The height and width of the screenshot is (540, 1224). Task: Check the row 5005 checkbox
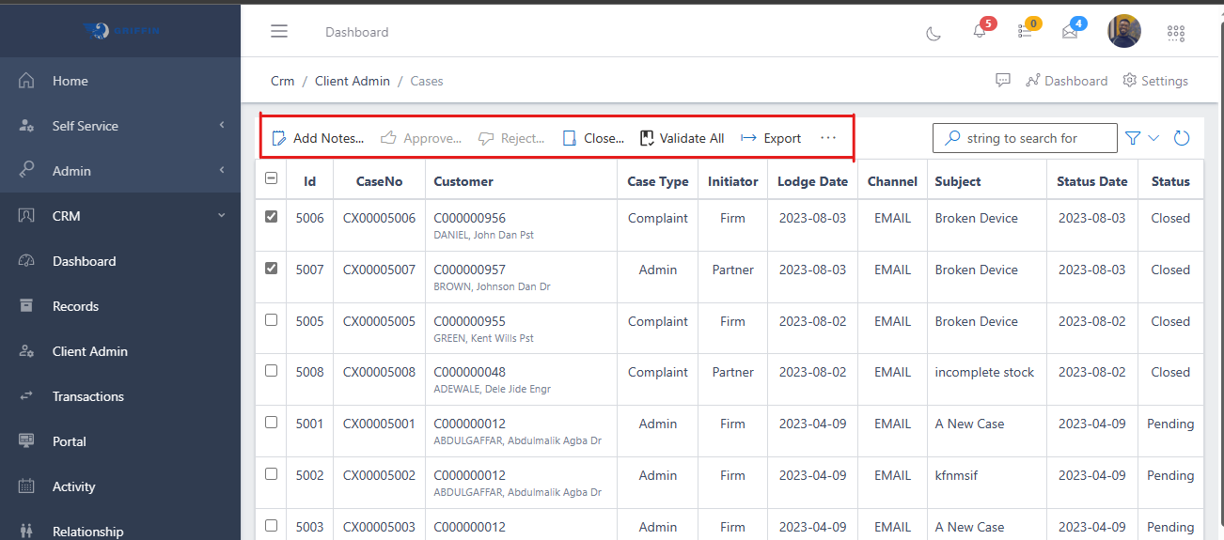pyautogui.click(x=272, y=319)
